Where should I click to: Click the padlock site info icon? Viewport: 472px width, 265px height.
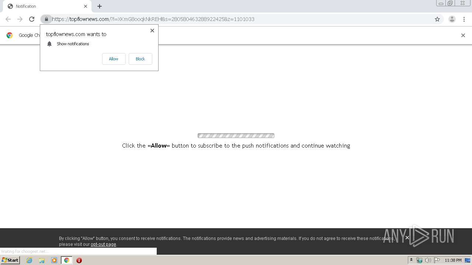pos(46,19)
